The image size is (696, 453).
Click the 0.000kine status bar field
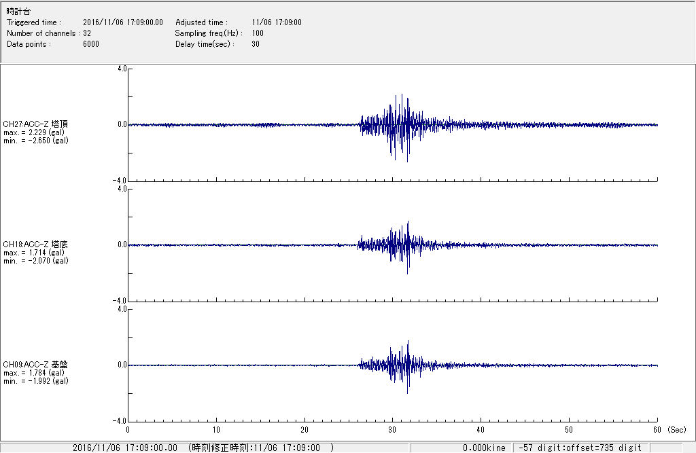coord(483,448)
